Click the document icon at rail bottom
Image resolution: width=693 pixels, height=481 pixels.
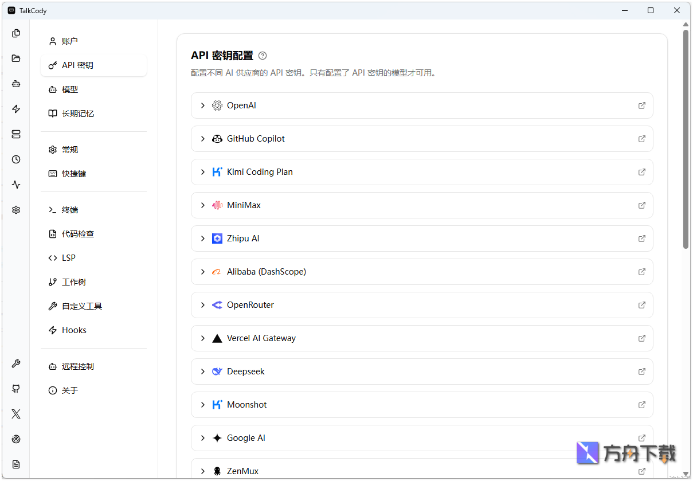(x=16, y=464)
